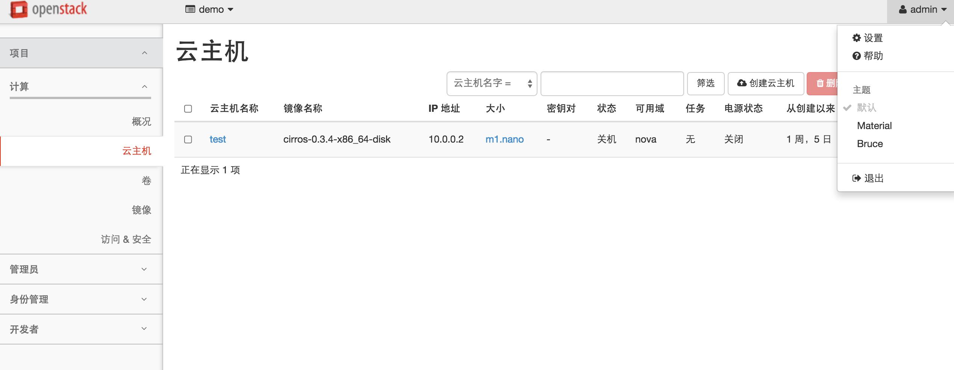Select the 默认 theme

866,108
